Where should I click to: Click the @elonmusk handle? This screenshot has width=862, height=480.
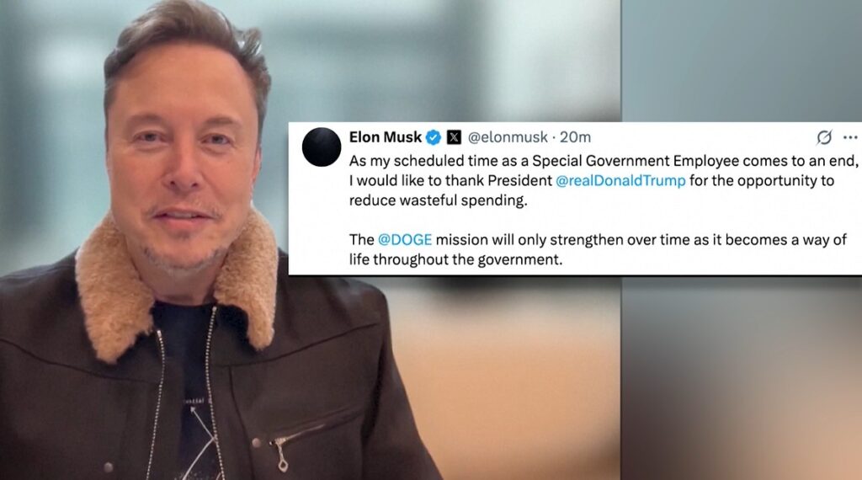click(508, 137)
